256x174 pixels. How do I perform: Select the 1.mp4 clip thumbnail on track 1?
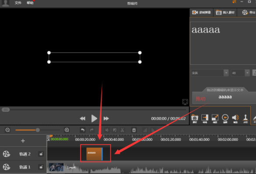coord(56,167)
